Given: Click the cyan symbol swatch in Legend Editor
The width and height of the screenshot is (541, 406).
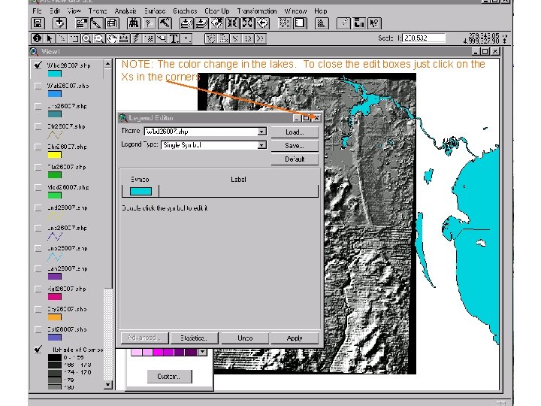Looking at the screenshot, I should point(141,191).
